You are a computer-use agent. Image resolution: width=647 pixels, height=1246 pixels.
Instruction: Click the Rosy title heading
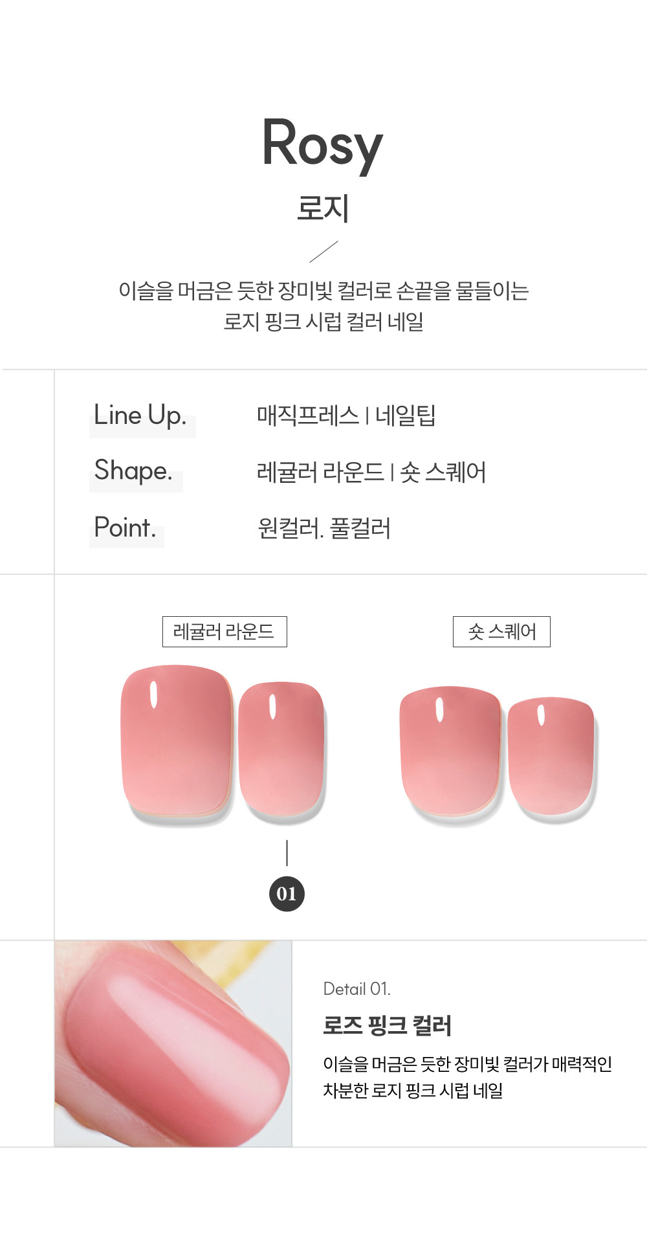322,144
